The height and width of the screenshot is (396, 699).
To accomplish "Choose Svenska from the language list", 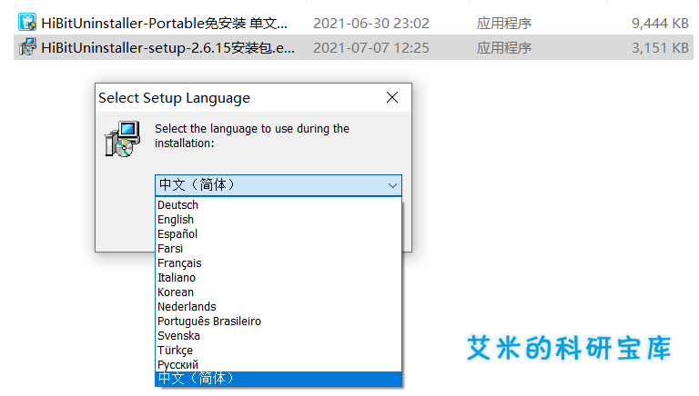I will coord(177,336).
